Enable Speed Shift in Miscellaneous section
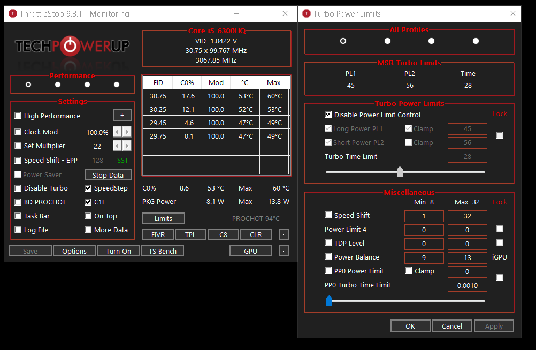536x350 pixels. [x=328, y=215]
